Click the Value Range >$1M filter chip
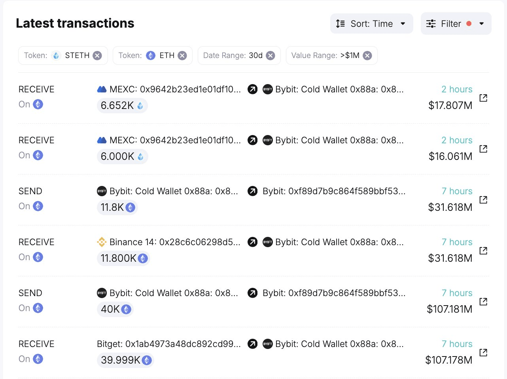Screen dimensions: 507x379 (331, 56)
